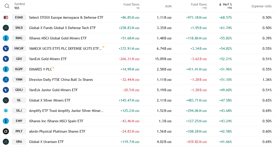The image size is (276, 147).
Task: Click the PPLT abrdn logo icon
Action: [x=6, y=131]
